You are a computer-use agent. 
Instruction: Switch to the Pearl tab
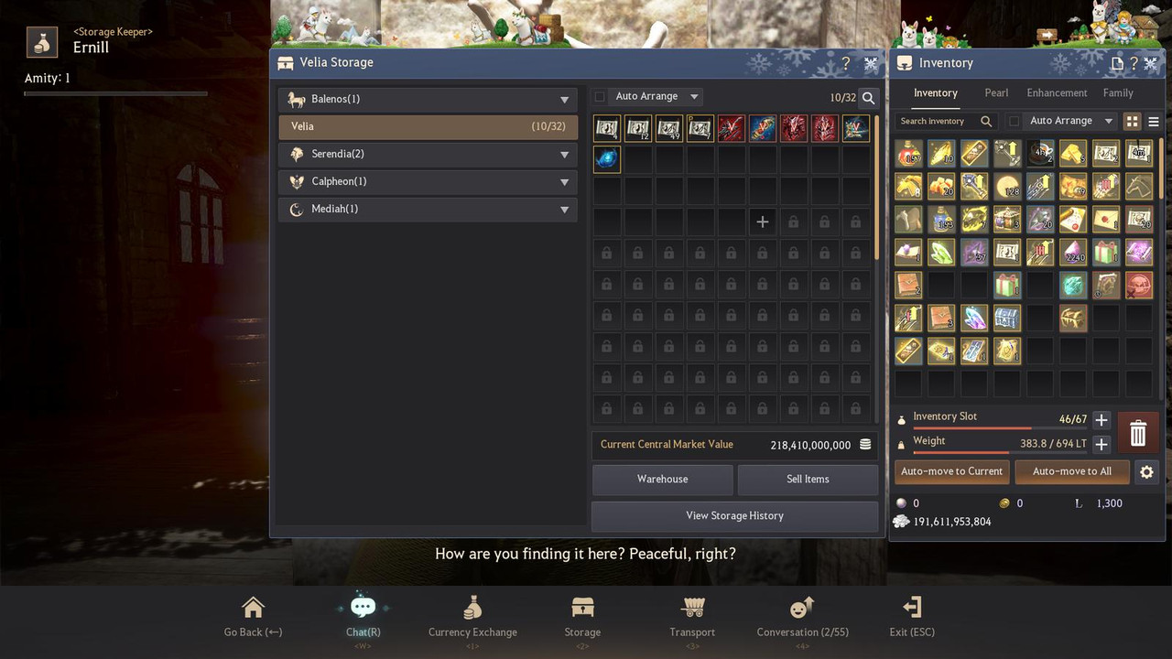(996, 92)
